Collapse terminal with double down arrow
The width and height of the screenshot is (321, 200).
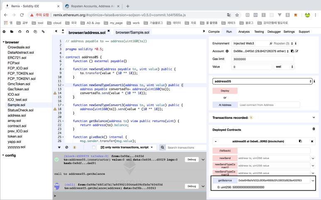(59, 147)
